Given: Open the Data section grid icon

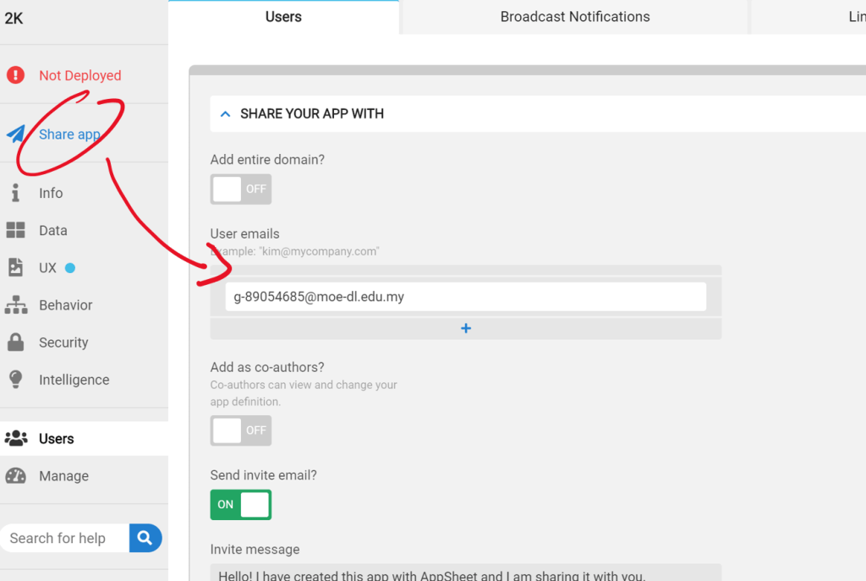Looking at the screenshot, I should tap(15, 230).
